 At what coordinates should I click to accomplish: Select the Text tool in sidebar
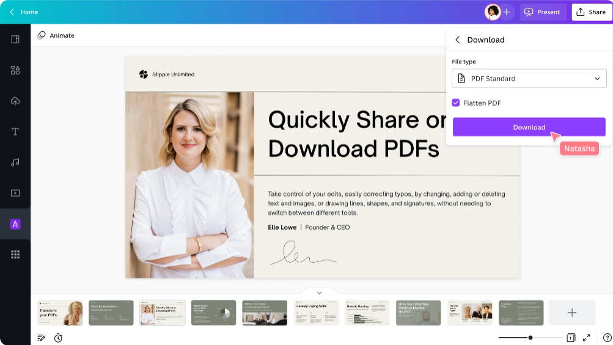coord(15,132)
